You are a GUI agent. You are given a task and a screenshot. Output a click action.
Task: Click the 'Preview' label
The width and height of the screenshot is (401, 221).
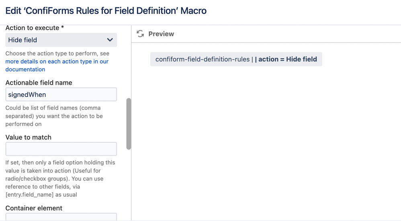click(161, 34)
